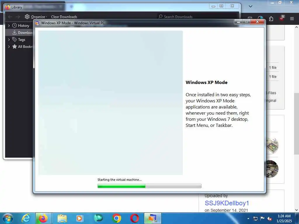Click the 'Starting the virtual machine...' text

click(119, 180)
